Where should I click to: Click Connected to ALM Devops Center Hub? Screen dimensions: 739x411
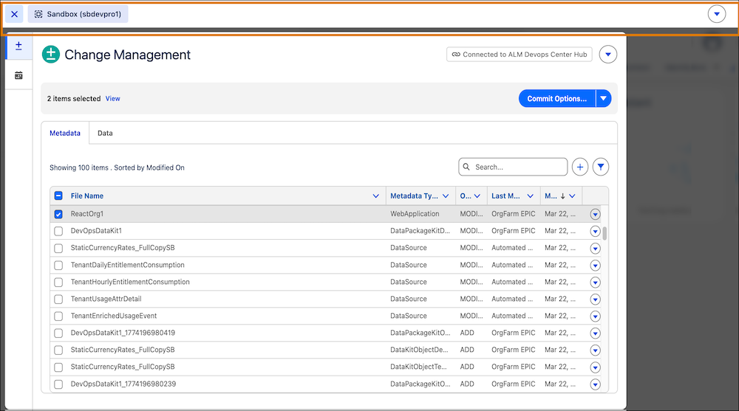point(520,55)
